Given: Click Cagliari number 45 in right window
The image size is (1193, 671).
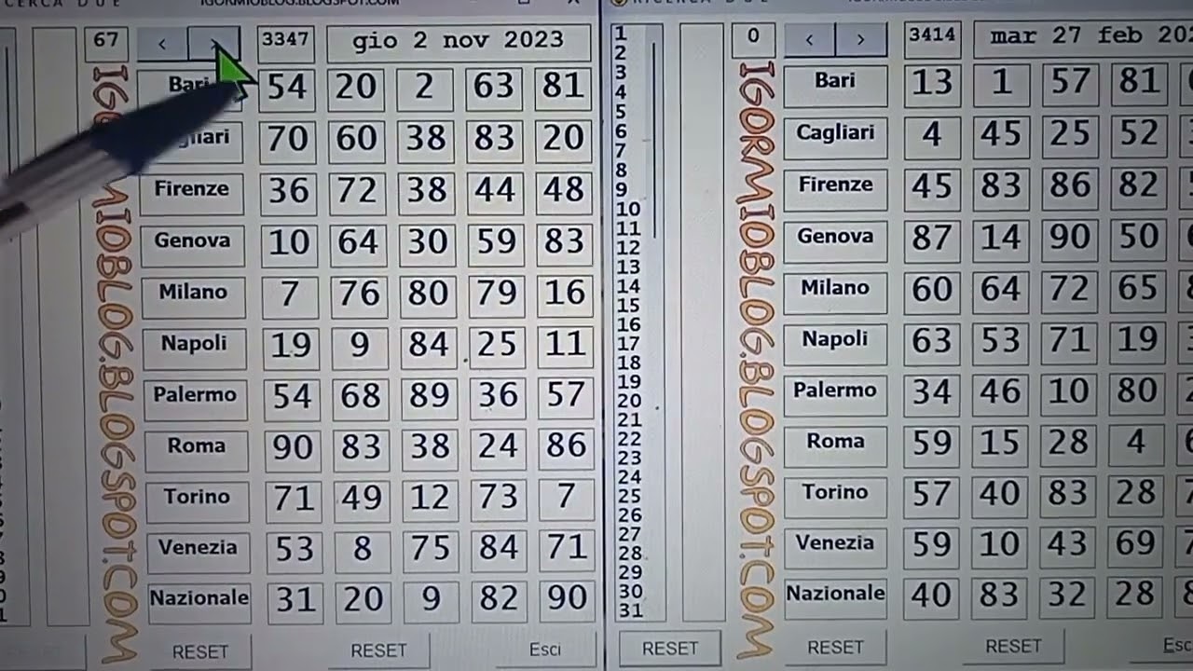Looking at the screenshot, I should point(1000,135).
